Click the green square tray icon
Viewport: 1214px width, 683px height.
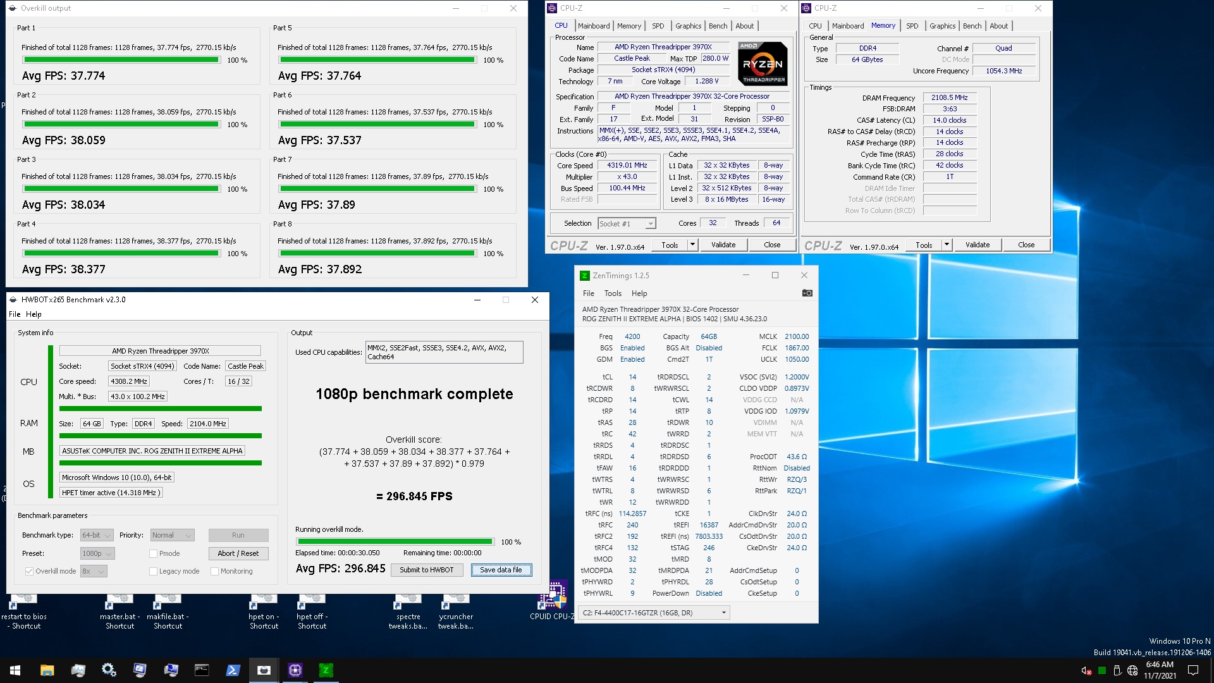pyautogui.click(x=1102, y=670)
